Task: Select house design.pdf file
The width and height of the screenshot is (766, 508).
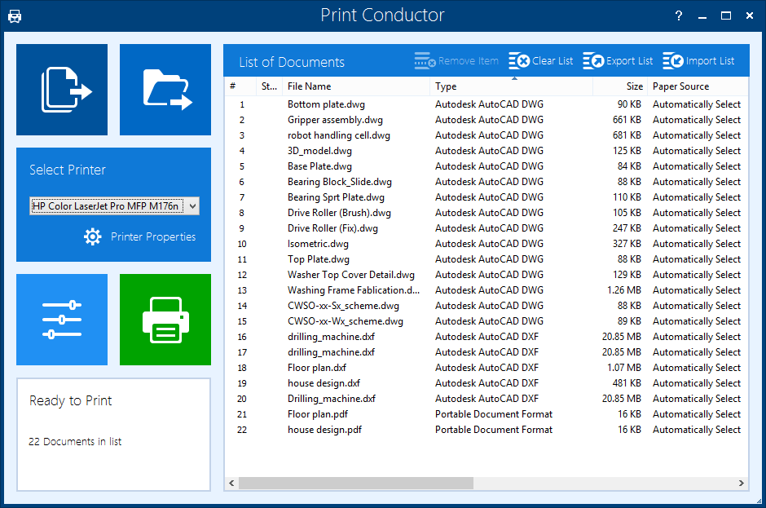Action: pyautogui.click(x=324, y=430)
